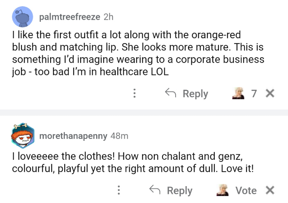Reply to morethanapenny's comment
The image size is (288, 203).
click(x=179, y=190)
